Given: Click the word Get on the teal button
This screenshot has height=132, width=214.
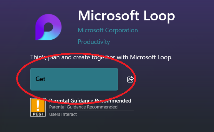Looking at the screenshot, I should 40,79.
